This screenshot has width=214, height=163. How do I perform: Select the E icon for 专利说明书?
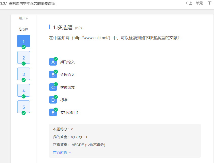click(x=53, y=112)
